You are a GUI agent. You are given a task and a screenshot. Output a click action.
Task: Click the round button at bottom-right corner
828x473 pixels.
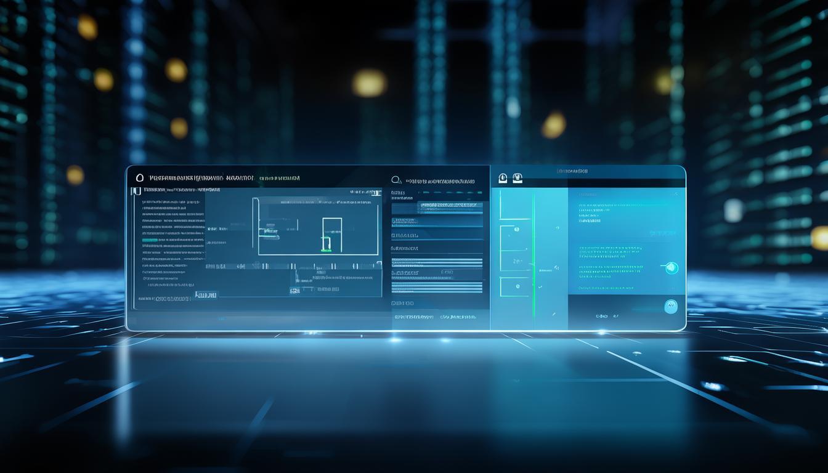click(x=670, y=306)
